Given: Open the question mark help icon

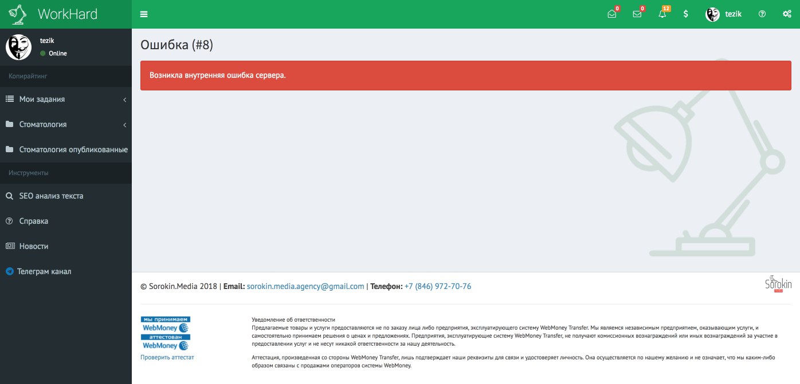Looking at the screenshot, I should pos(762,14).
